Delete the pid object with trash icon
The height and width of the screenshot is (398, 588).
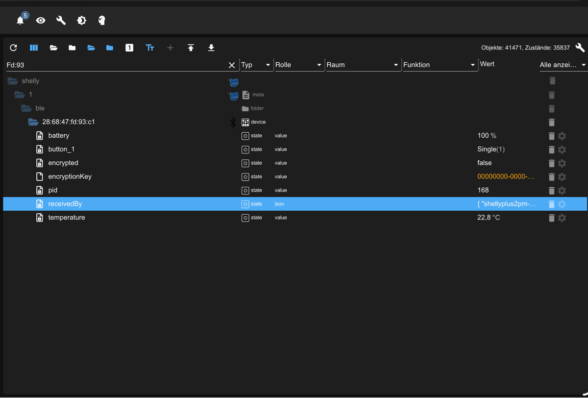552,191
